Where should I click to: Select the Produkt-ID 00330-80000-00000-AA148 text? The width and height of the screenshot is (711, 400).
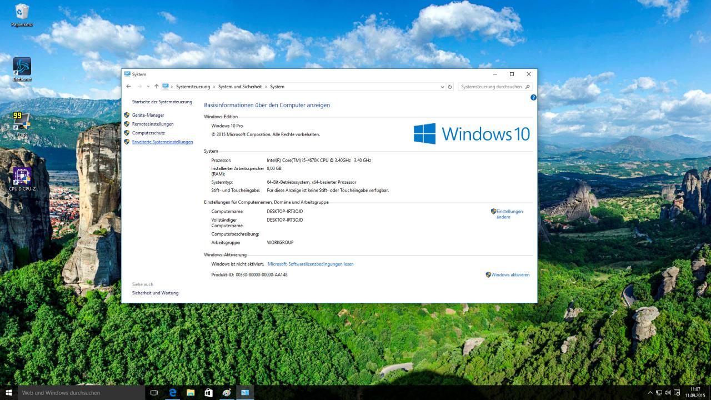(x=249, y=274)
